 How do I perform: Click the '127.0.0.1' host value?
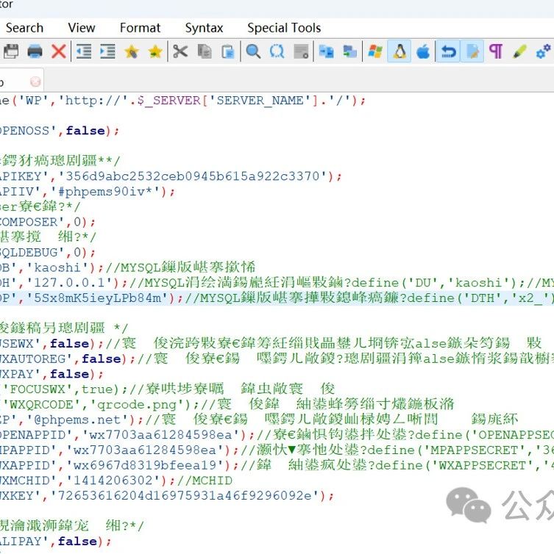pos(69,283)
